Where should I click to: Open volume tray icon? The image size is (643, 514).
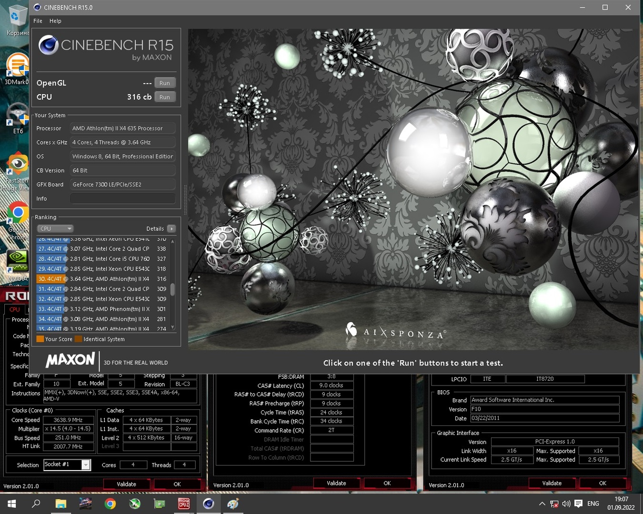(x=566, y=504)
